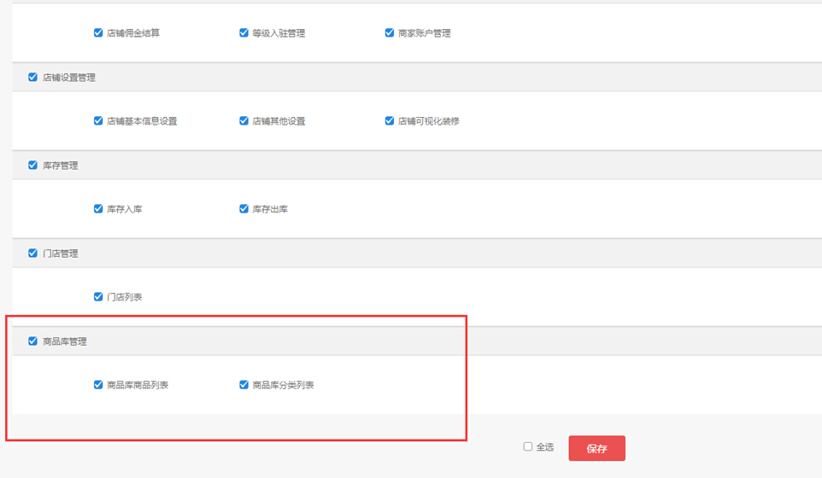Uncheck the 商家账户管理 permission checkbox
822x478 pixels.
[x=390, y=33]
